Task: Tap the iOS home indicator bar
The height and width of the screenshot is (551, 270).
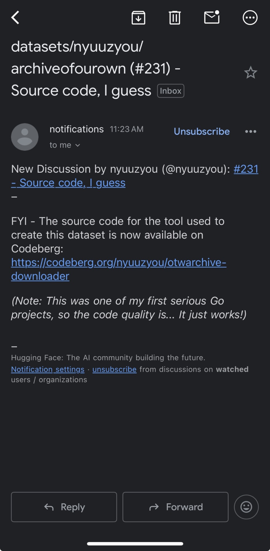Action: [x=135, y=544]
